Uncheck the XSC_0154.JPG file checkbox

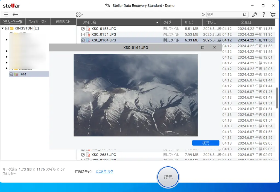[83, 34]
